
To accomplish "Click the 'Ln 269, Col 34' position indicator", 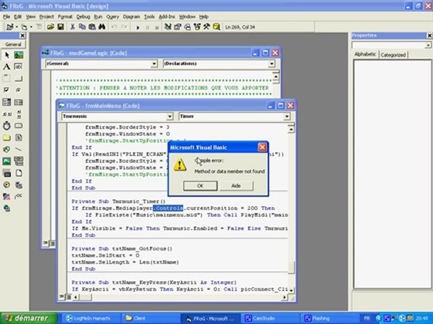I will click(x=240, y=27).
